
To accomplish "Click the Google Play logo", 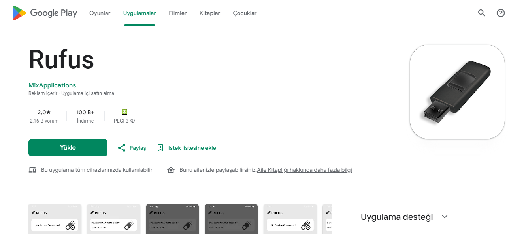I will pos(45,13).
